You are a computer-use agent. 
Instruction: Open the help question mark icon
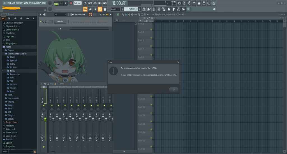(194, 3)
